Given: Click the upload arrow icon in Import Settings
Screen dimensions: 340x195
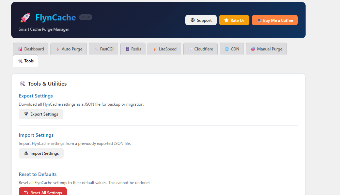Looking at the screenshot, I should [x=26, y=153].
